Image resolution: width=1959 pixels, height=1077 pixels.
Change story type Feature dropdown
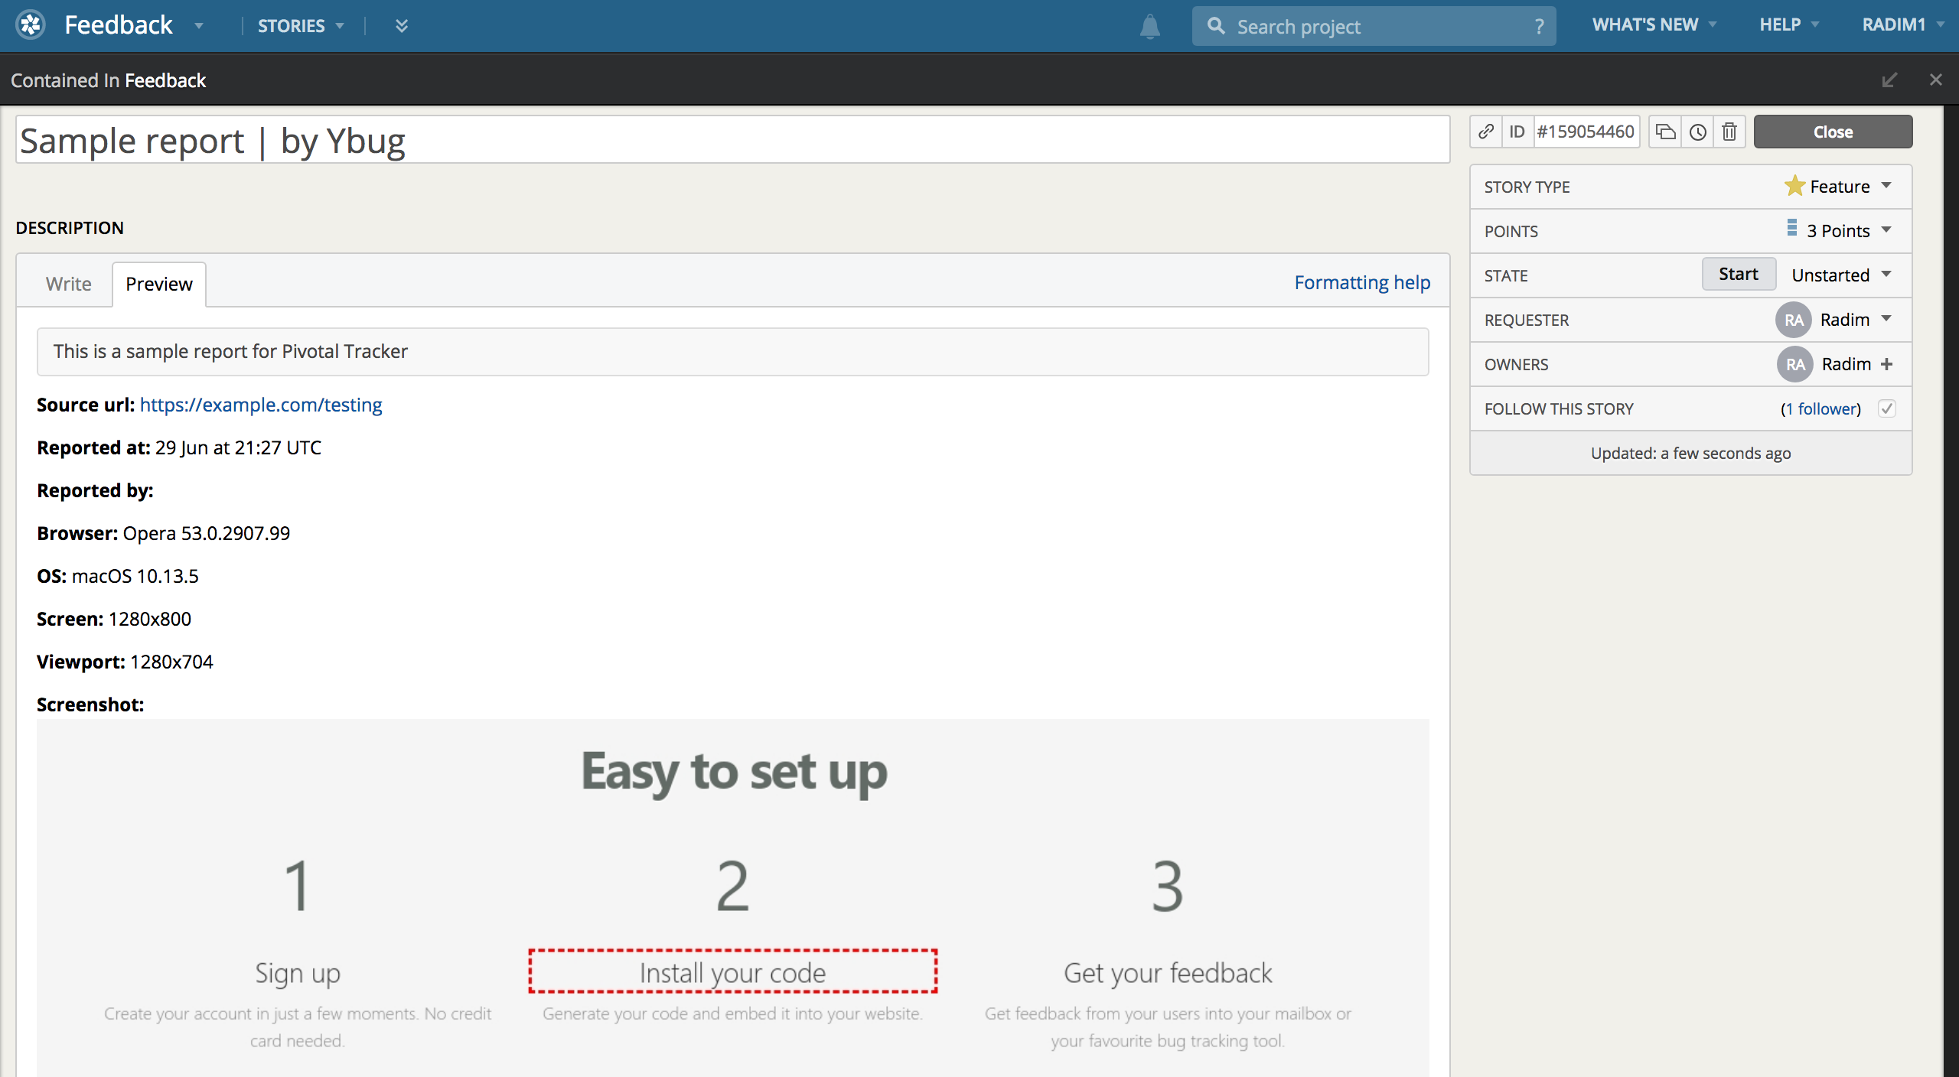(x=1840, y=187)
